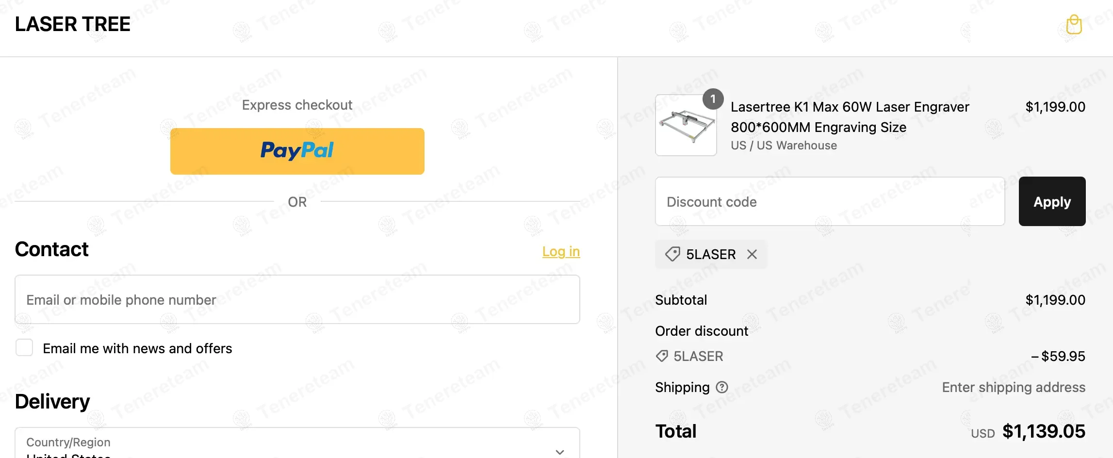1113x458 pixels.
Task: Pay with the PayPal express button
Action: [x=297, y=151]
